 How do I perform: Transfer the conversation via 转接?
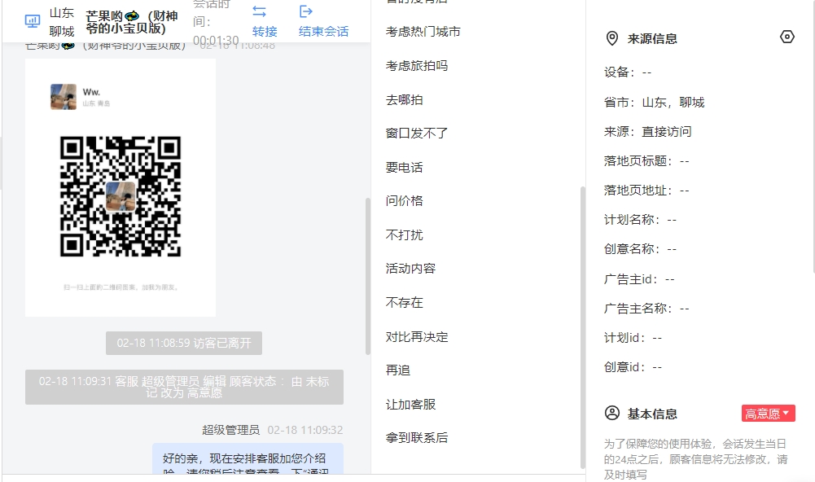265,32
